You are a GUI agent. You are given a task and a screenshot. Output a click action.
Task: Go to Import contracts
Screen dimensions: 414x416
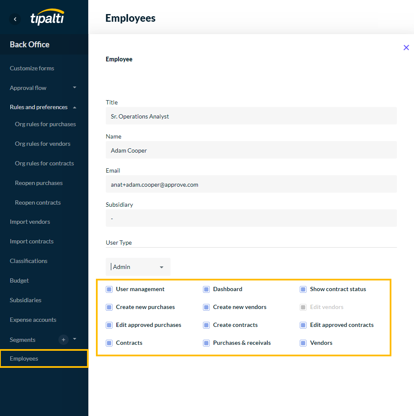[32, 241]
